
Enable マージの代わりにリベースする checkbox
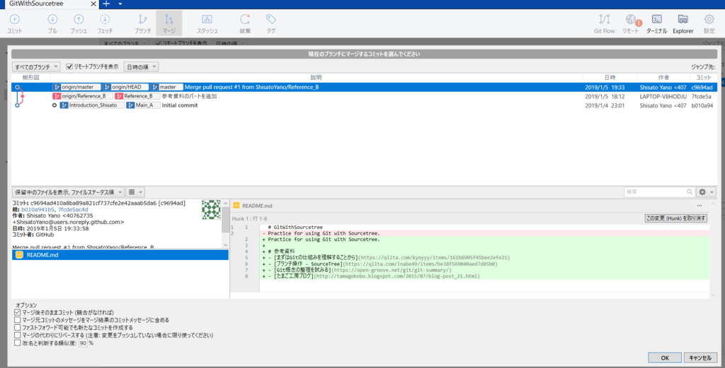click(x=17, y=336)
